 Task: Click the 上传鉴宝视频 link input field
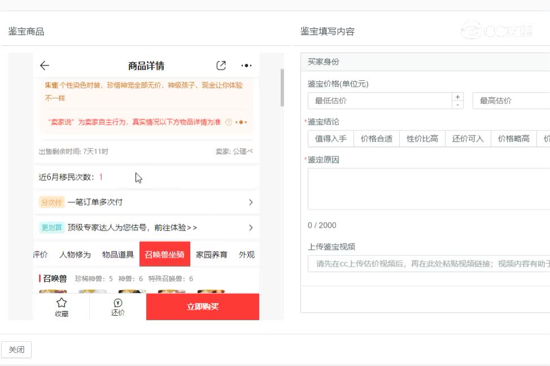tap(429, 264)
